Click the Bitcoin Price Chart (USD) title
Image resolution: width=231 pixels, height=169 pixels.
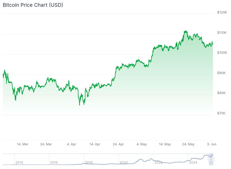click(33, 5)
